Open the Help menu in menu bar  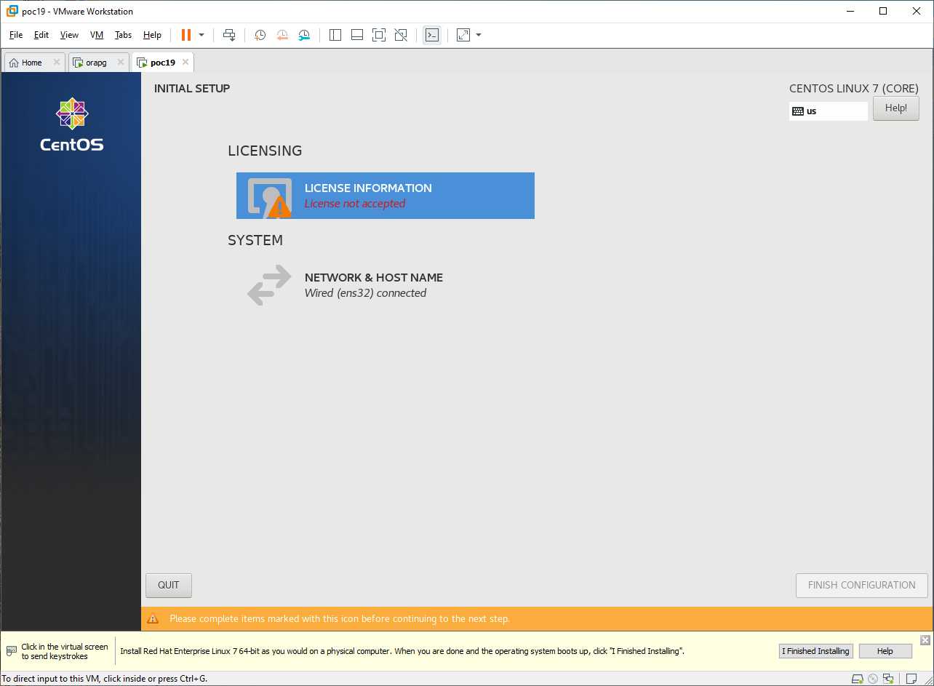click(x=152, y=35)
